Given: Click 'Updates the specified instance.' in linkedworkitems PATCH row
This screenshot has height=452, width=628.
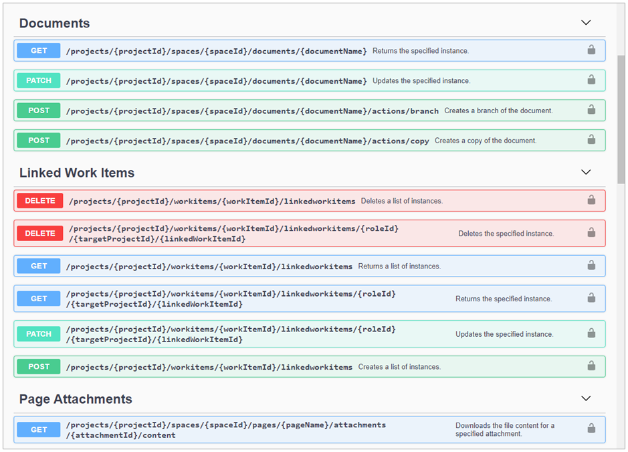Looking at the screenshot, I should point(504,334).
